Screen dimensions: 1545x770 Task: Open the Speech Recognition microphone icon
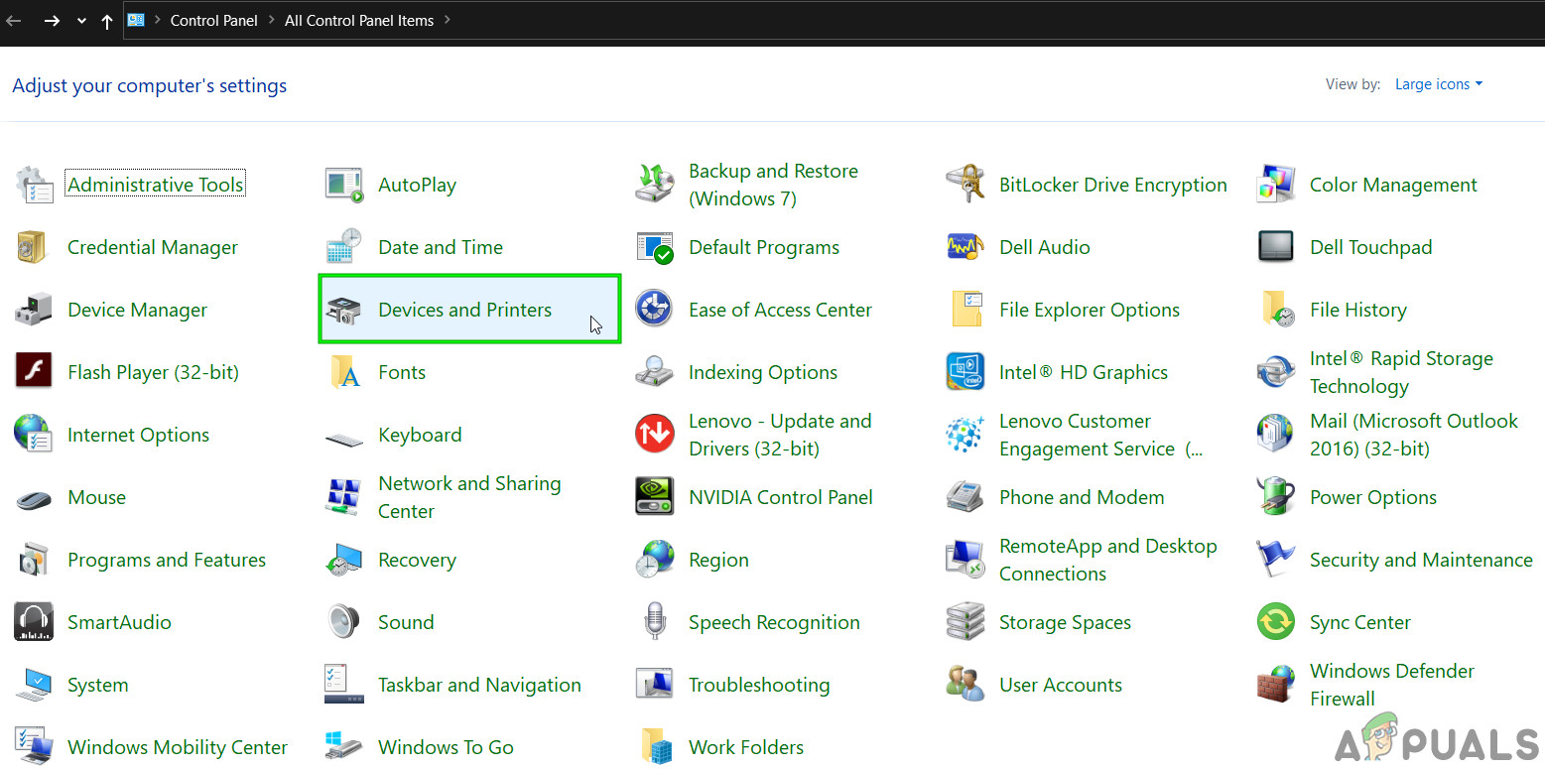pos(654,622)
